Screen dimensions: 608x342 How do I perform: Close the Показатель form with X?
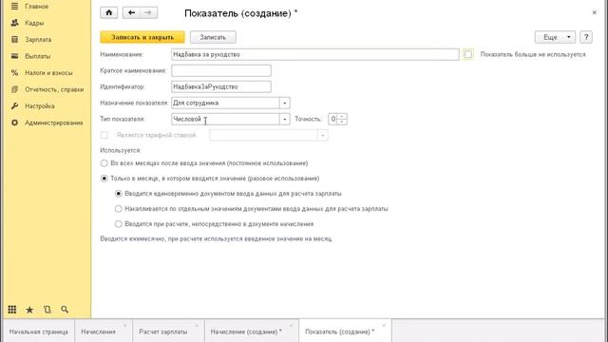(595, 12)
